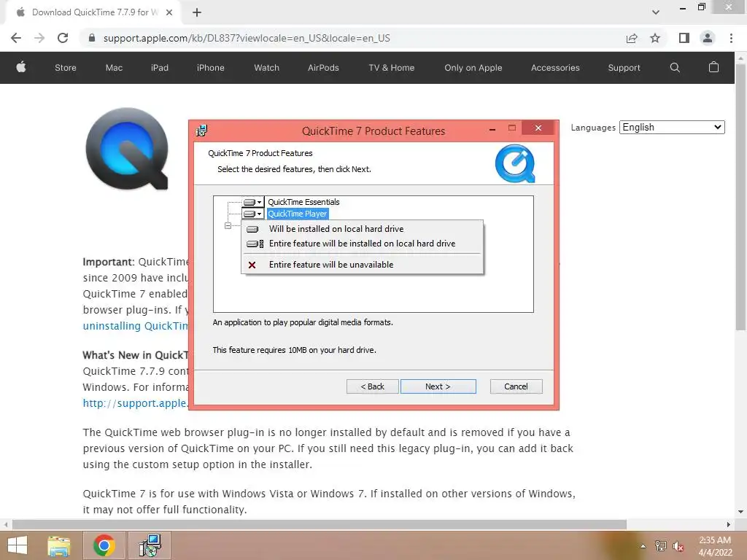Open the Chrome side panel icon

(684, 38)
